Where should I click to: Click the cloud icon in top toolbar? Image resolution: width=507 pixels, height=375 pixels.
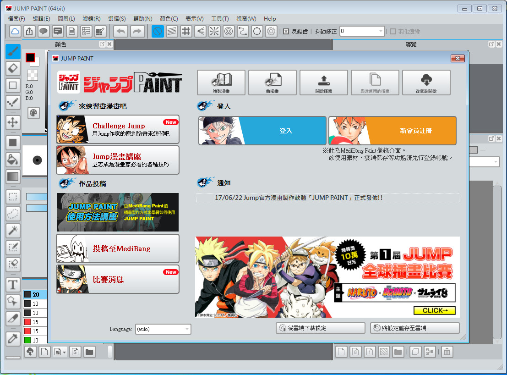coord(15,31)
